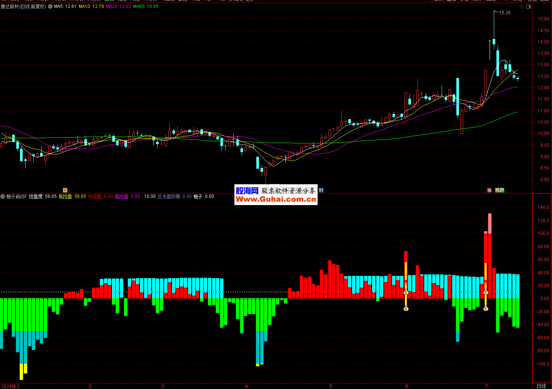Click the lower $ coin marker near month 6

(406, 309)
